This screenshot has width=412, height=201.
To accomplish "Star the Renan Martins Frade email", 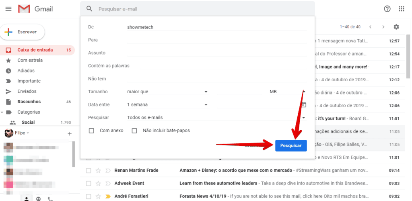I will pyautogui.click(x=98, y=171).
